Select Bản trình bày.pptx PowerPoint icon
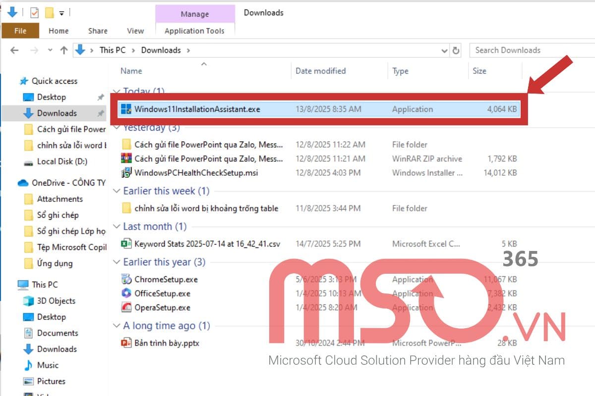The width and height of the screenshot is (595, 396). click(x=126, y=343)
